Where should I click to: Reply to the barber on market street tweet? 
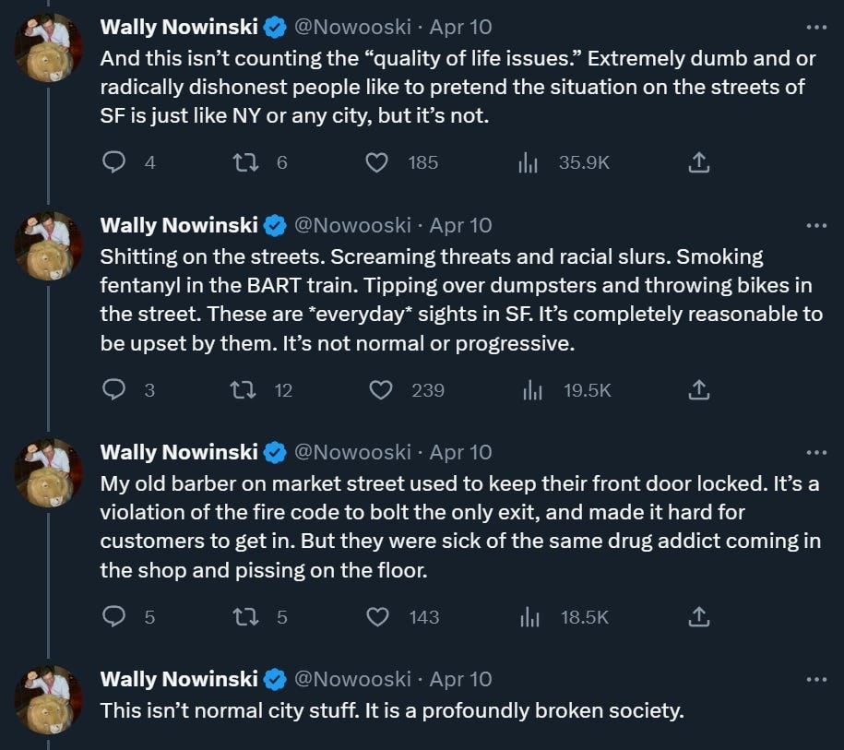coord(113,617)
